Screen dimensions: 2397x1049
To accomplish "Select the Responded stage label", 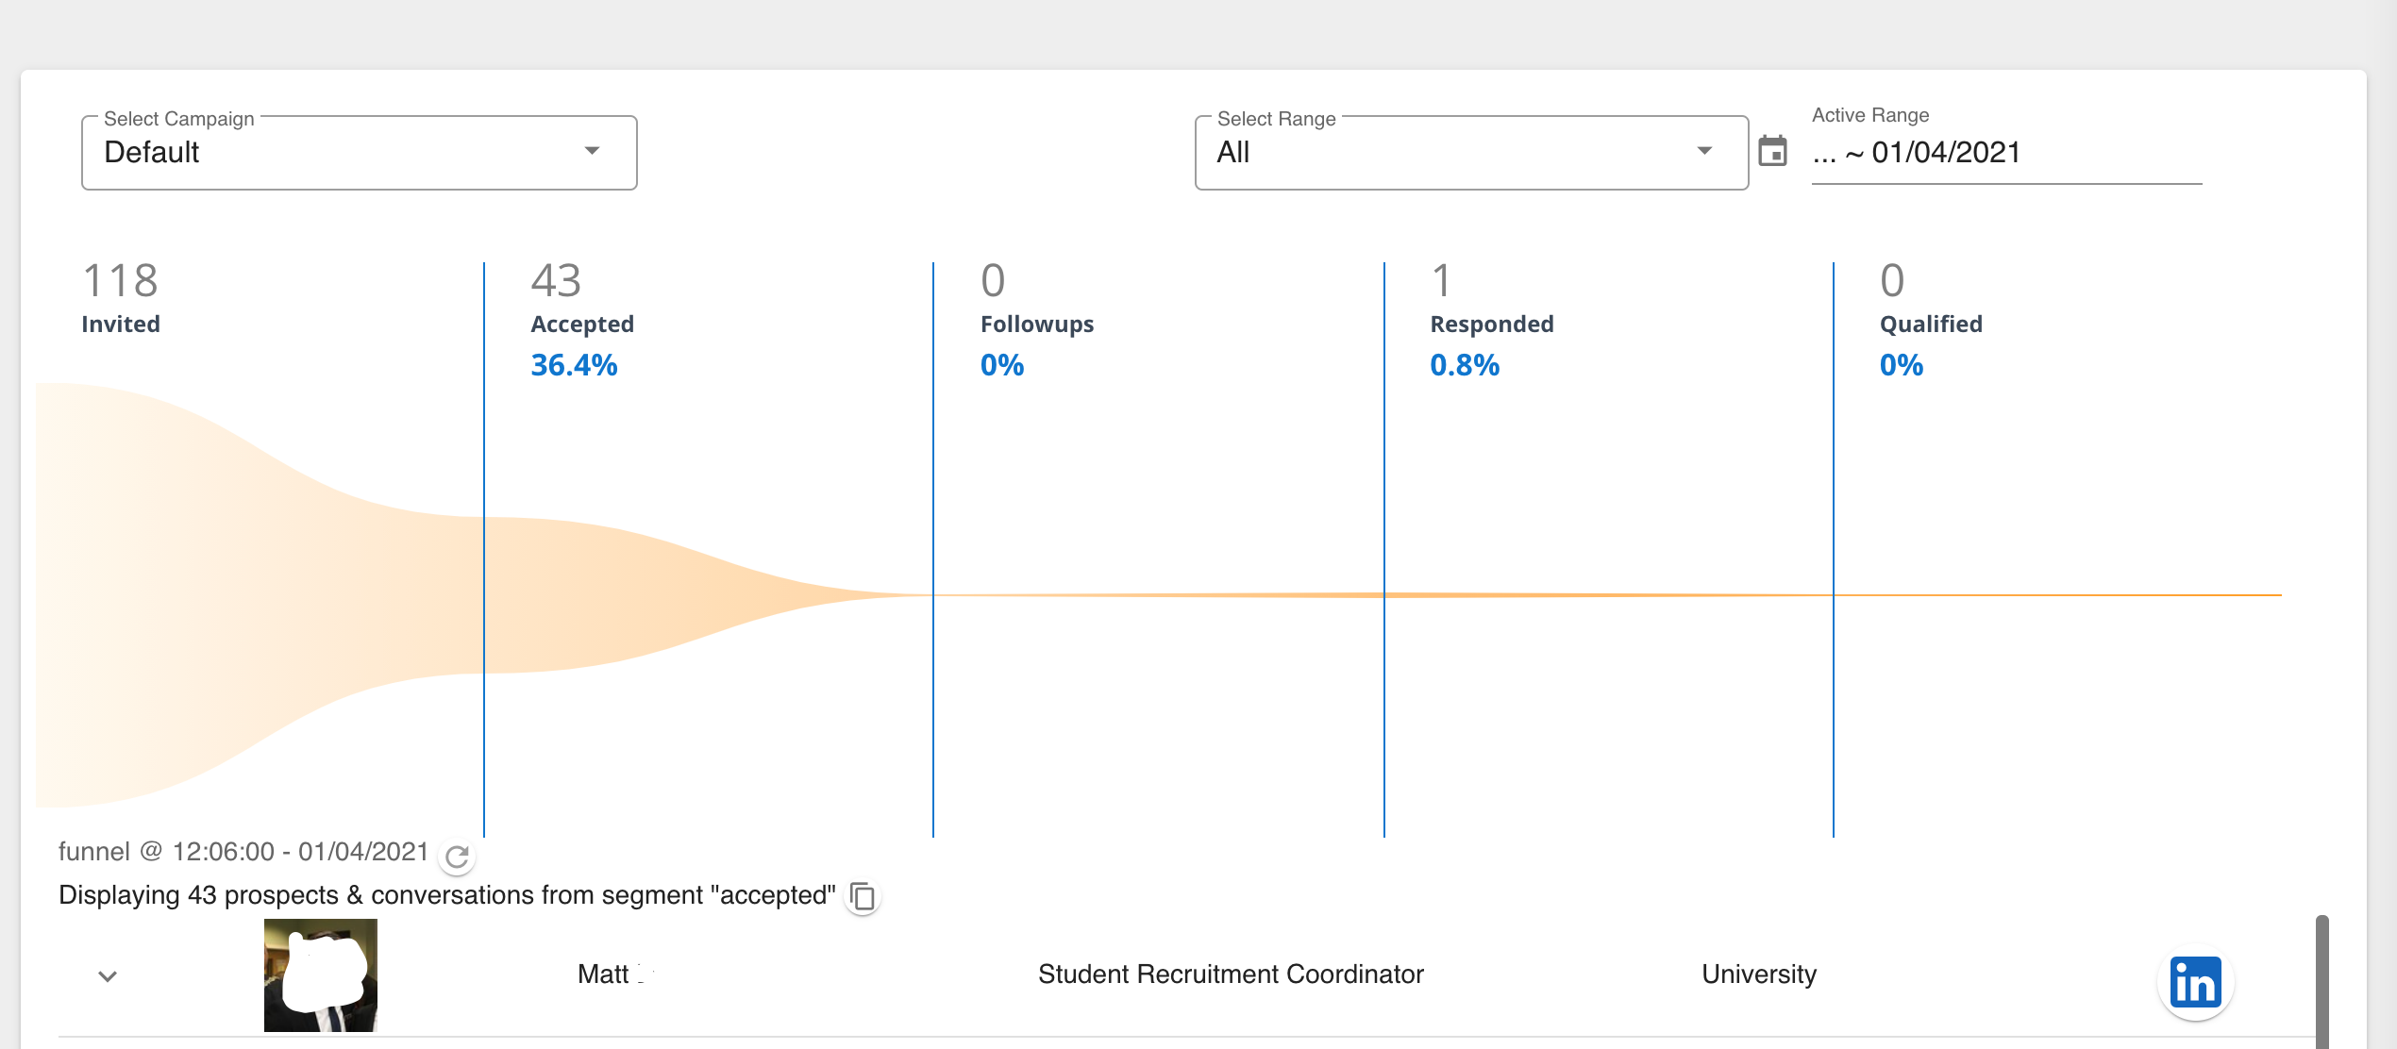I will pos(1491,324).
